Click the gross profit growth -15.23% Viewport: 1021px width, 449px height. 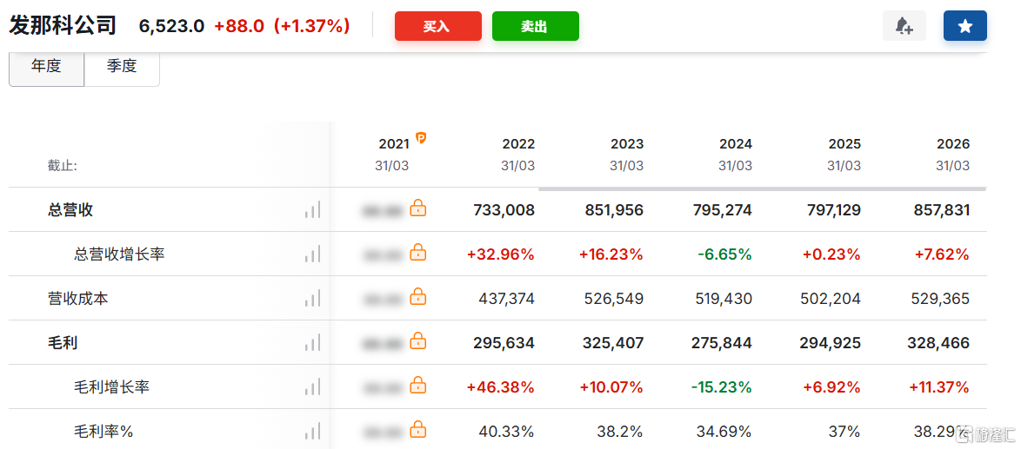click(722, 386)
